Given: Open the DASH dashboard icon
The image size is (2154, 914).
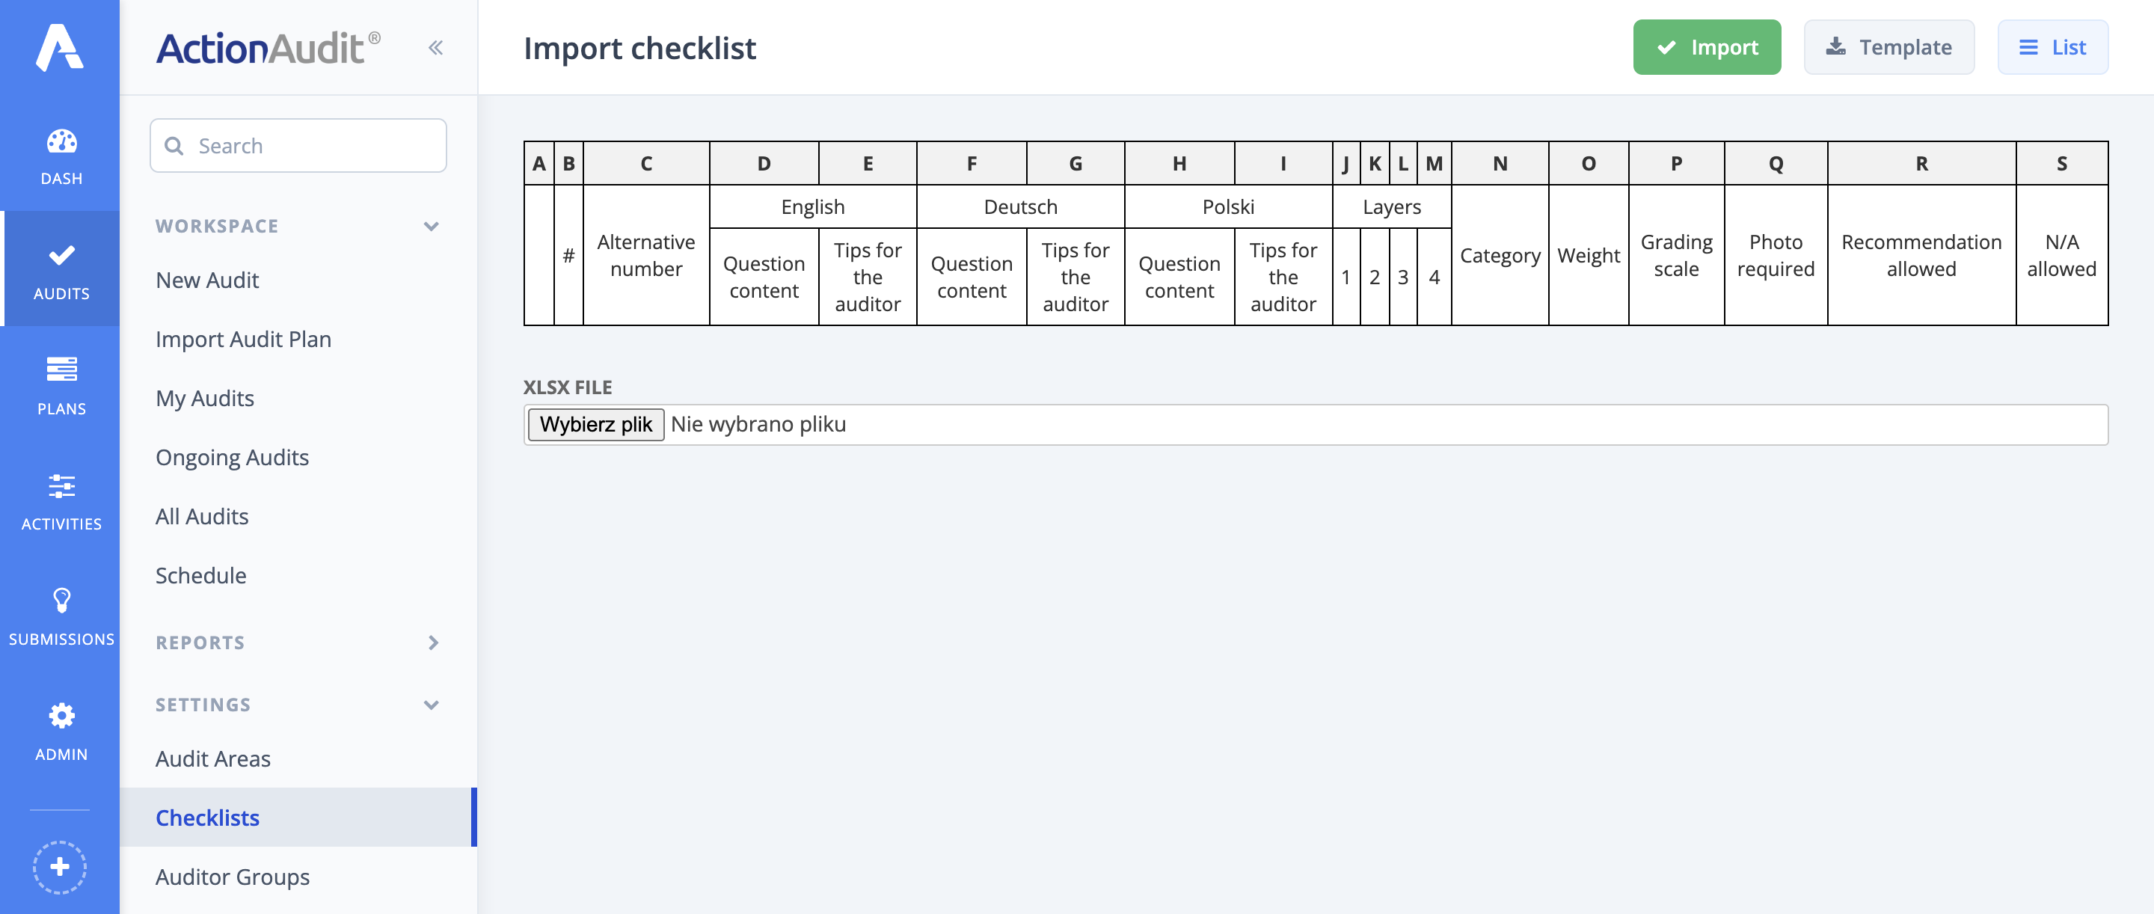Looking at the screenshot, I should point(60,150).
